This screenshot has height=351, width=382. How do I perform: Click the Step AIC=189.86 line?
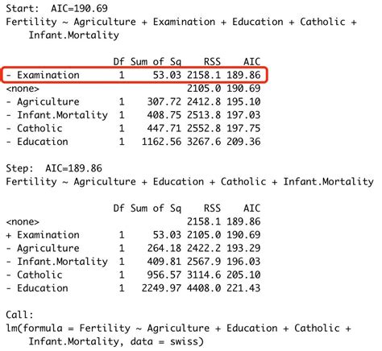[54, 168]
